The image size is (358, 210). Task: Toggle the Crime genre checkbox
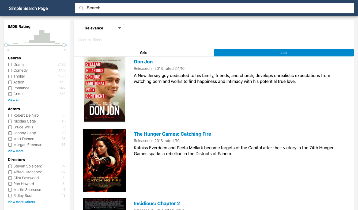pos(10,94)
